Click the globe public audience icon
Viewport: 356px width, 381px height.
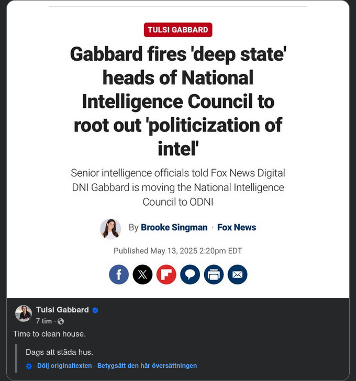pyautogui.click(x=61, y=321)
